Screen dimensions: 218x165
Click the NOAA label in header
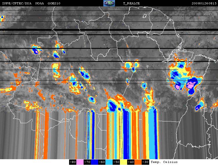(x=40, y=3)
